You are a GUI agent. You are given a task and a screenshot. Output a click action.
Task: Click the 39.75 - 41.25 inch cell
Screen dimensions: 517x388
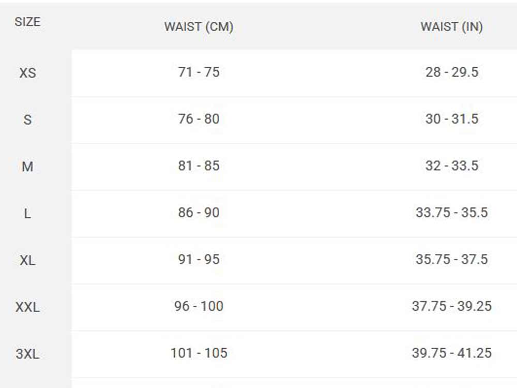(x=451, y=353)
